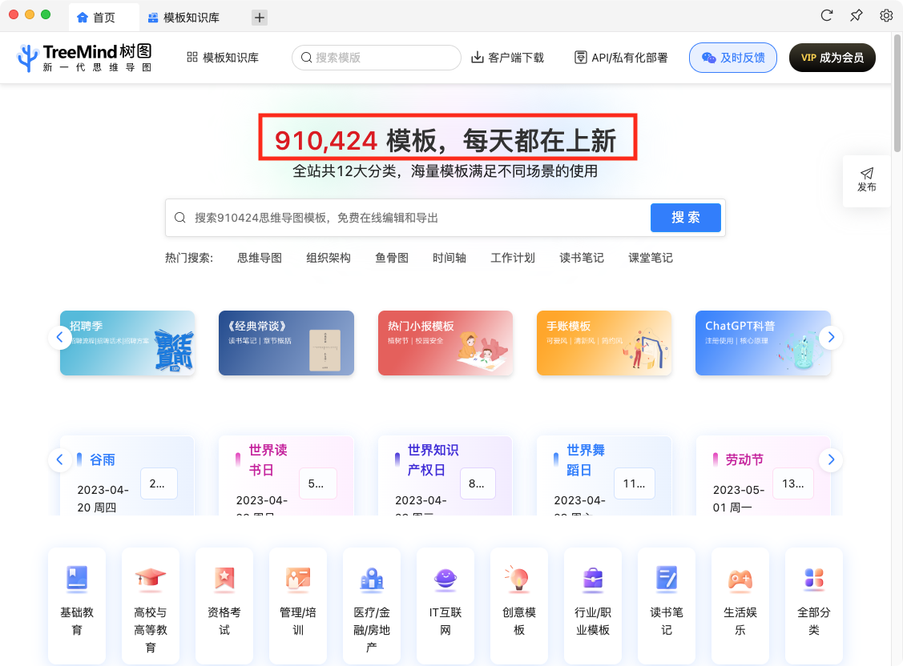
Task: Open the 基础教育 category icon
Action: click(77, 580)
